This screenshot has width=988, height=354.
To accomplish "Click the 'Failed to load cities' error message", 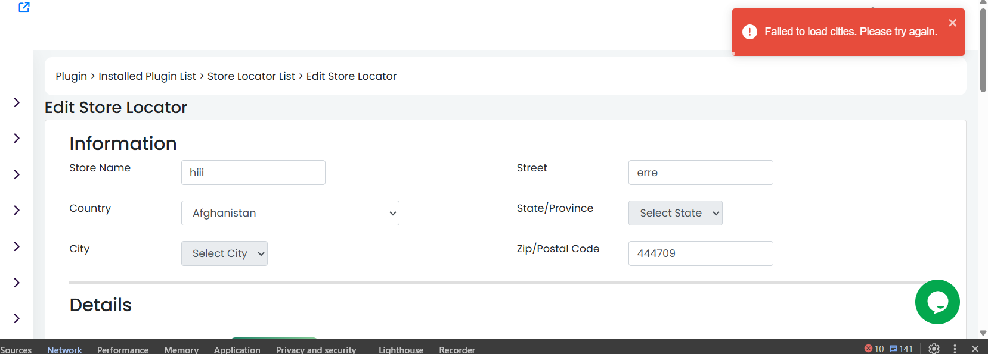I will pos(851,32).
